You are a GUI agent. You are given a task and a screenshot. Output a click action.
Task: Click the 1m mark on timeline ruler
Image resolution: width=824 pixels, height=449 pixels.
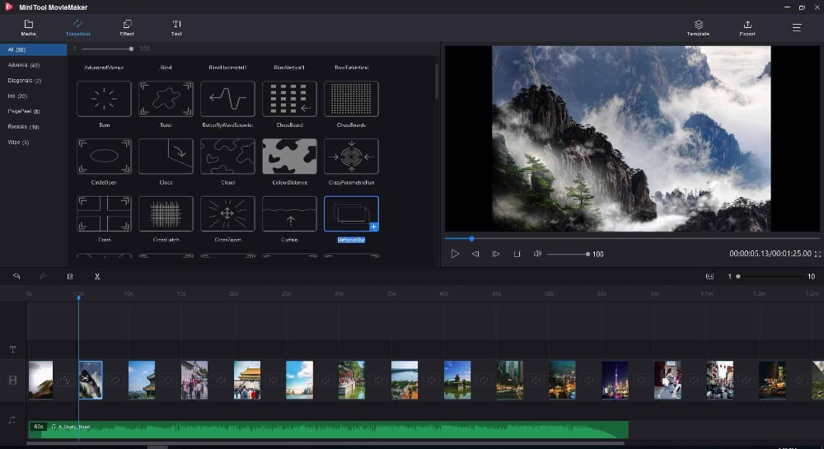654,294
